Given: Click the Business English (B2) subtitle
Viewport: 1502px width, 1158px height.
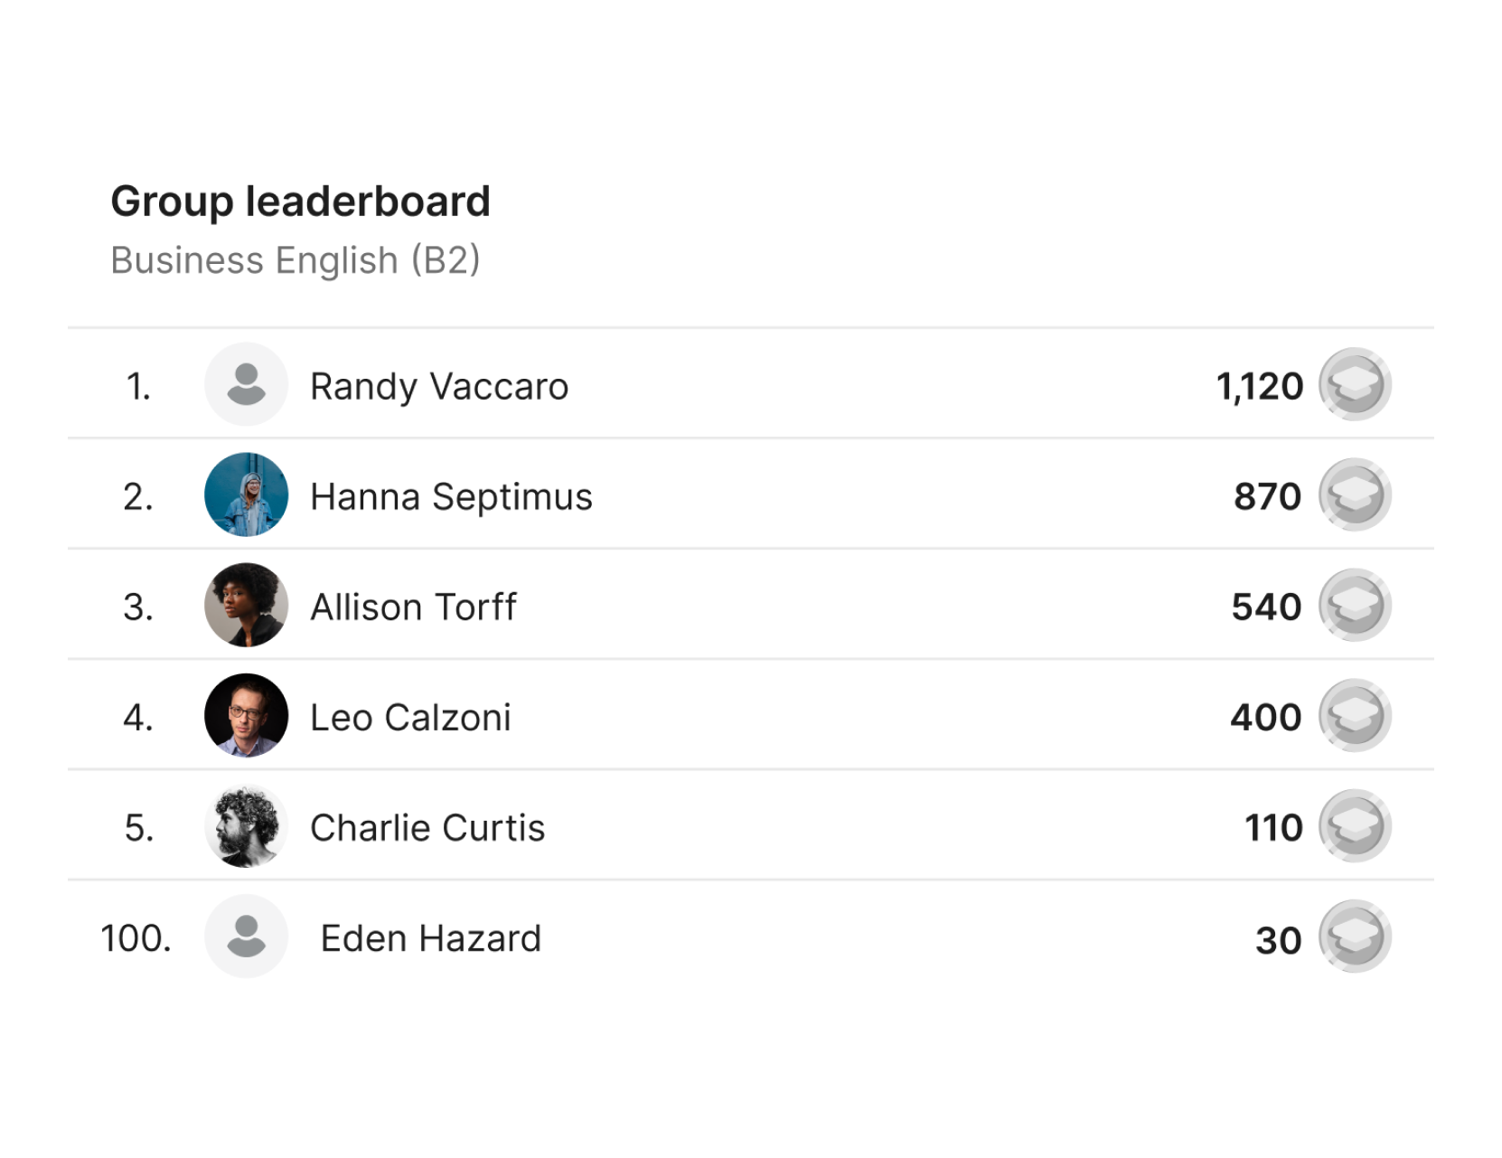Looking at the screenshot, I should 296,260.
